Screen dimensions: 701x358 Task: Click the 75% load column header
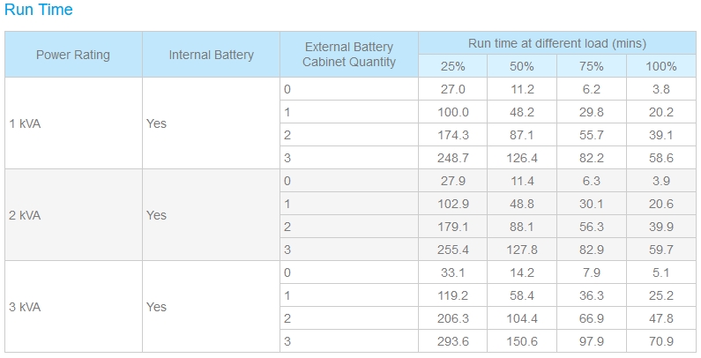pos(591,66)
